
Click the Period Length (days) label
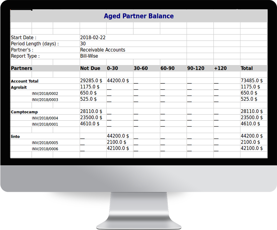pos(35,44)
